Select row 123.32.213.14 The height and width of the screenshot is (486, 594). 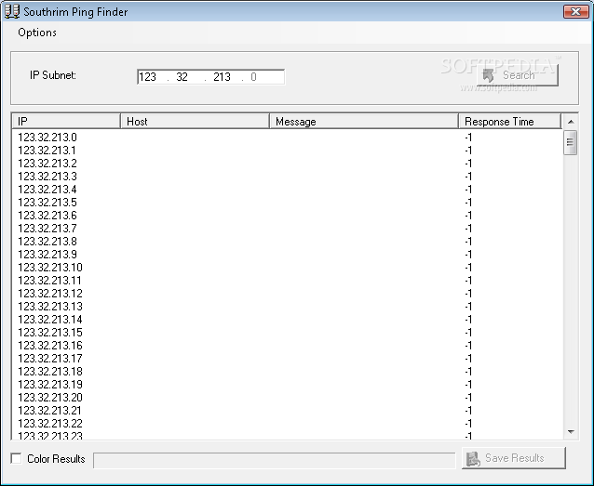click(287, 320)
